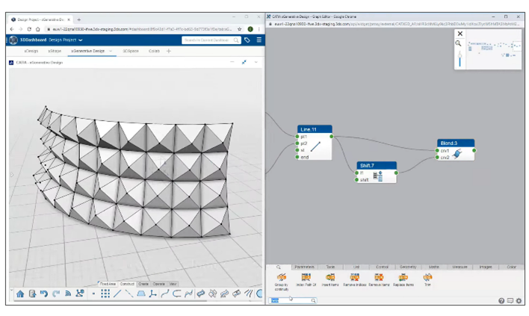Click the Search in Current Dashboard field
This screenshot has width=529, height=316.
[x=211, y=40]
